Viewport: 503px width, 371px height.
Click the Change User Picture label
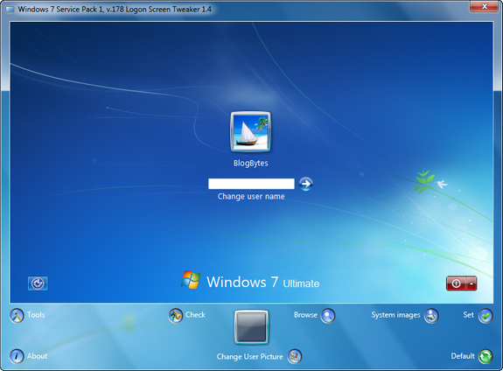coord(250,356)
